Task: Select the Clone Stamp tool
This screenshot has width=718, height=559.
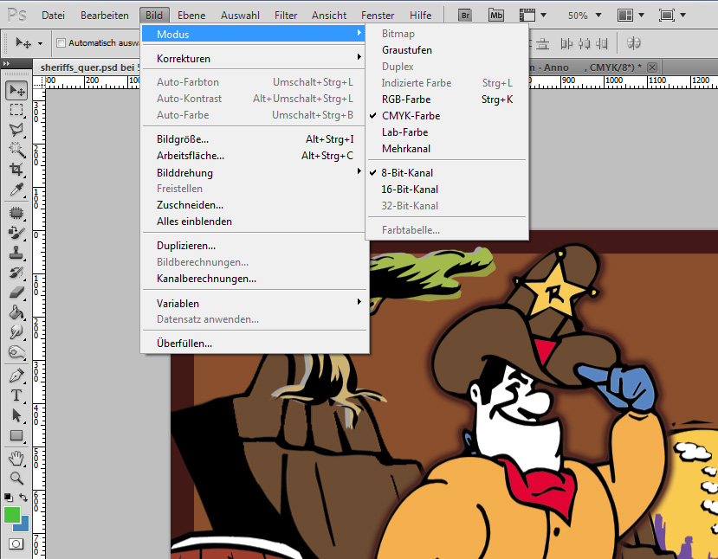Action: (16, 252)
